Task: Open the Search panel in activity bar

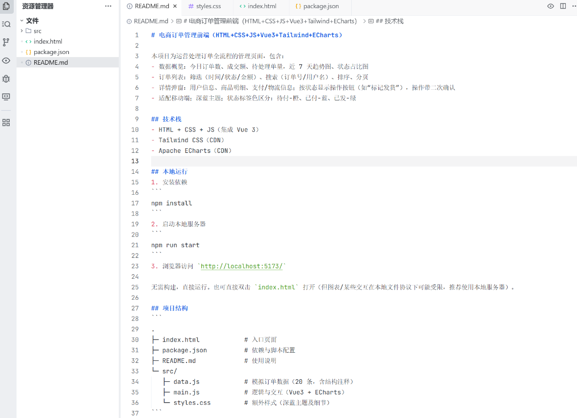Action: click(6, 24)
